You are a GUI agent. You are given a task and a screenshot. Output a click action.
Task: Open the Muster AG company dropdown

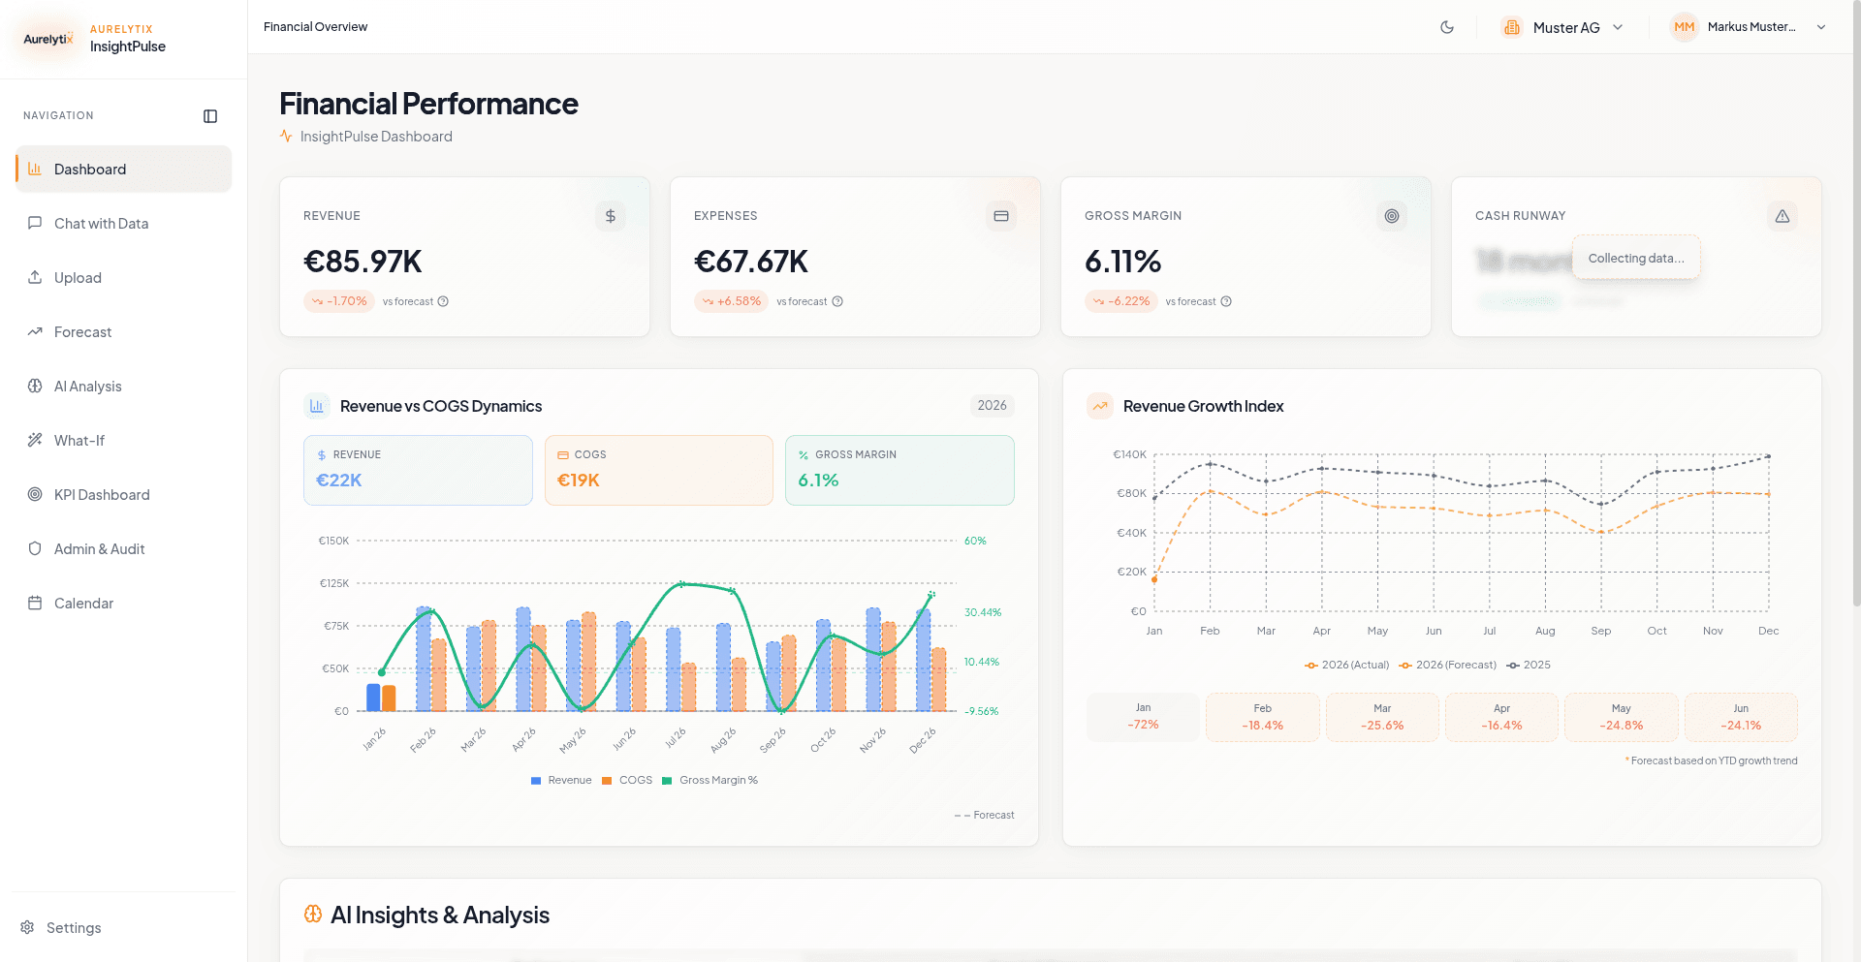[x=1561, y=27]
